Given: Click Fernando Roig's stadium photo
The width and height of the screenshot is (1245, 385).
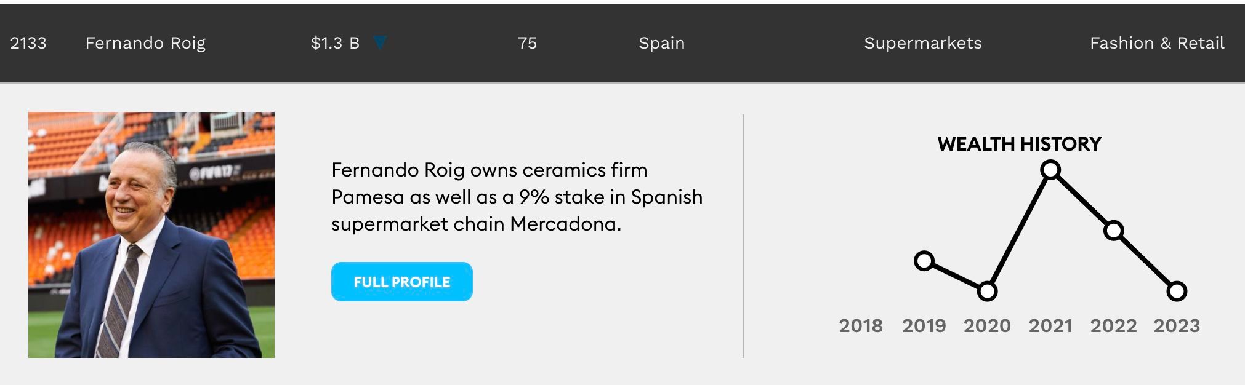Looking at the screenshot, I should click(x=151, y=235).
